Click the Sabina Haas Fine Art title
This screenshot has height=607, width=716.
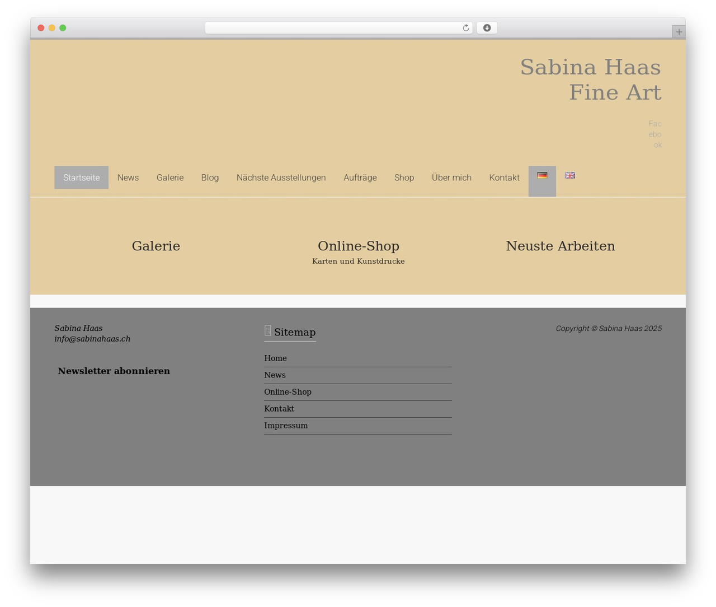pos(591,80)
